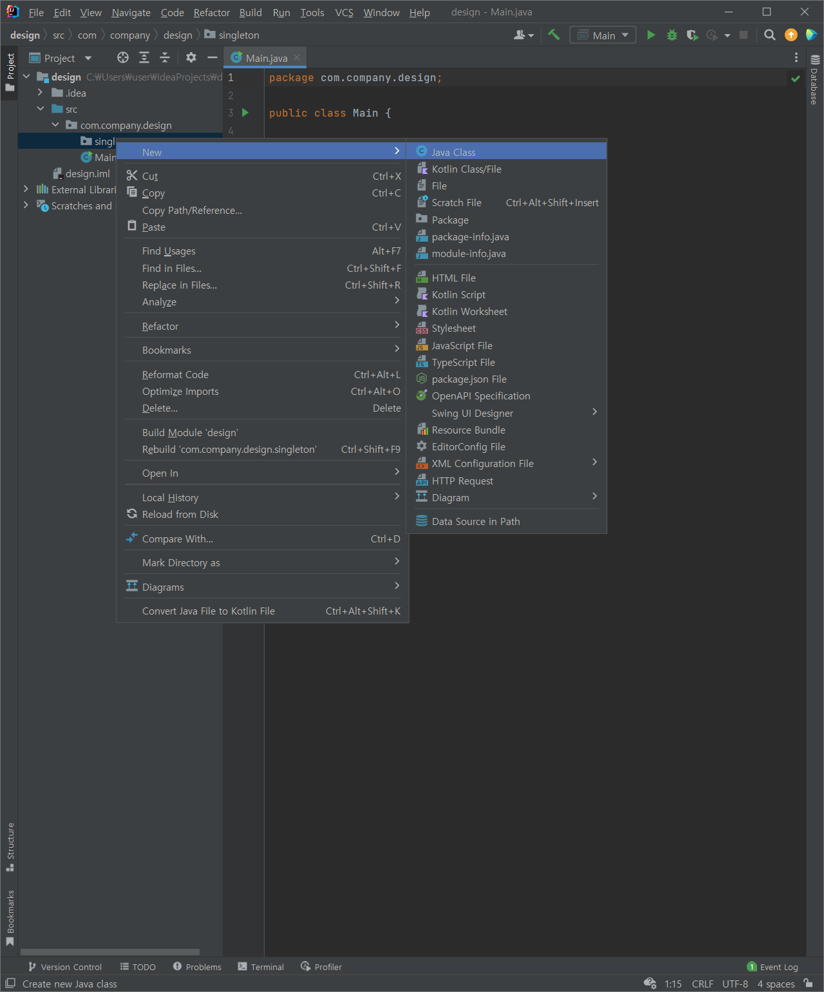The image size is (824, 992).
Task: Click Reload from Disk
Action: click(263, 514)
